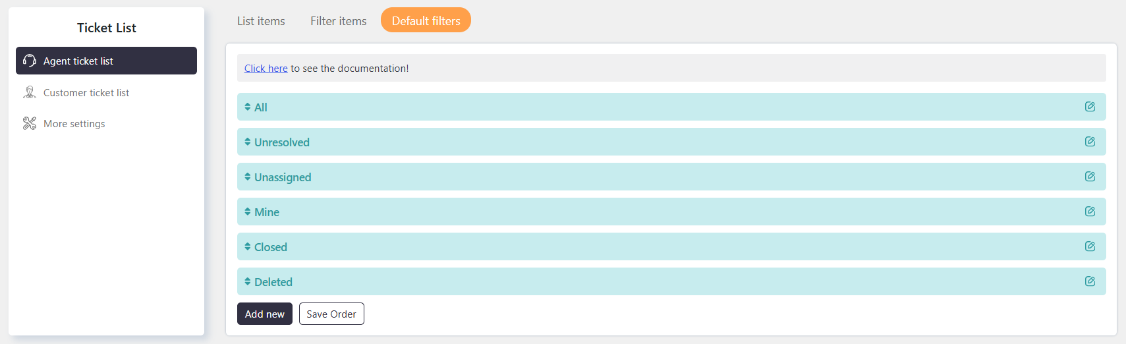The width and height of the screenshot is (1126, 344).
Task: Select the Default filters tab
Action: 426,20
